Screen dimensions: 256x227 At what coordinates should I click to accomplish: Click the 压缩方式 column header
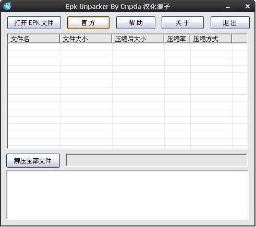pyautogui.click(x=211, y=39)
